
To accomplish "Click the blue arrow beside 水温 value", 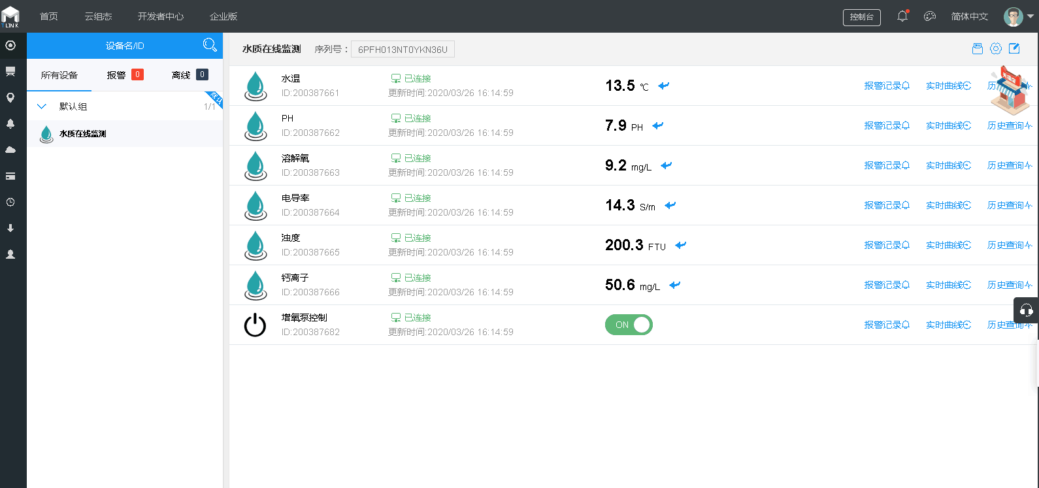I will tap(664, 86).
